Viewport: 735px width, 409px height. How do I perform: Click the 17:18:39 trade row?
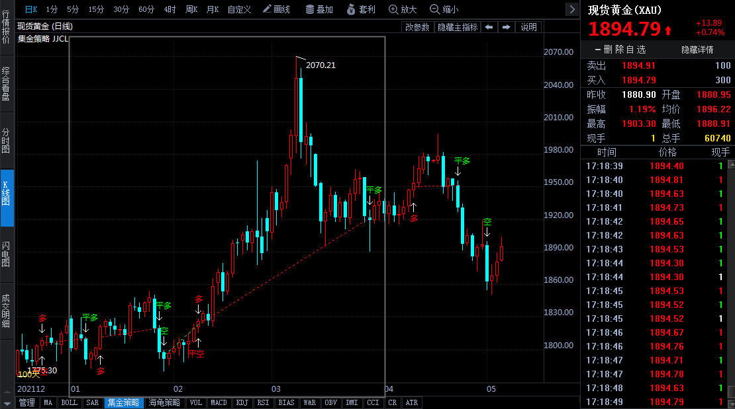[x=654, y=166]
